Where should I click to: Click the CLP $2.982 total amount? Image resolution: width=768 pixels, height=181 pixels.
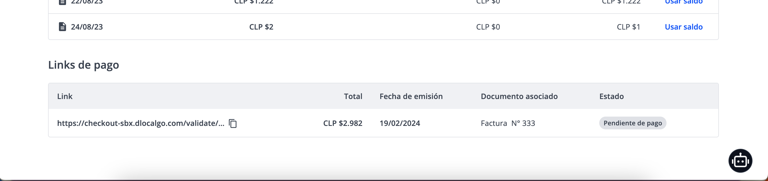(343, 123)
